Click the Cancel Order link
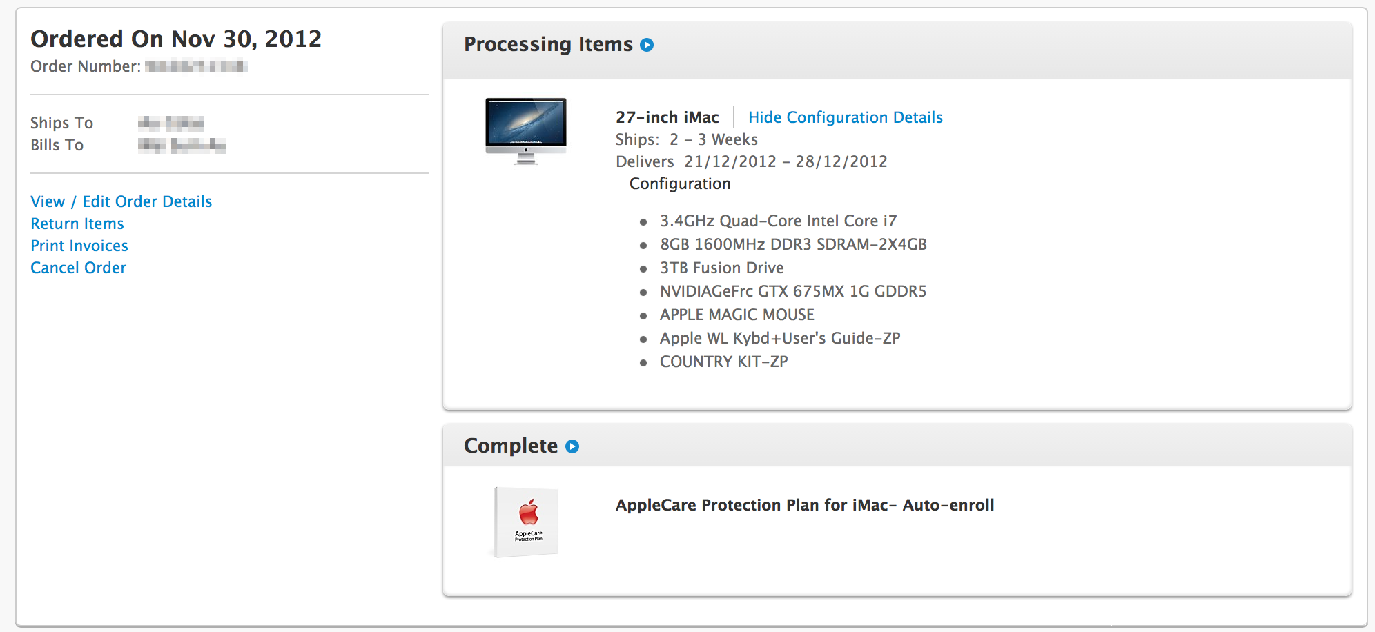Viewport: 1375px width, 632px height. click(79, 268)
